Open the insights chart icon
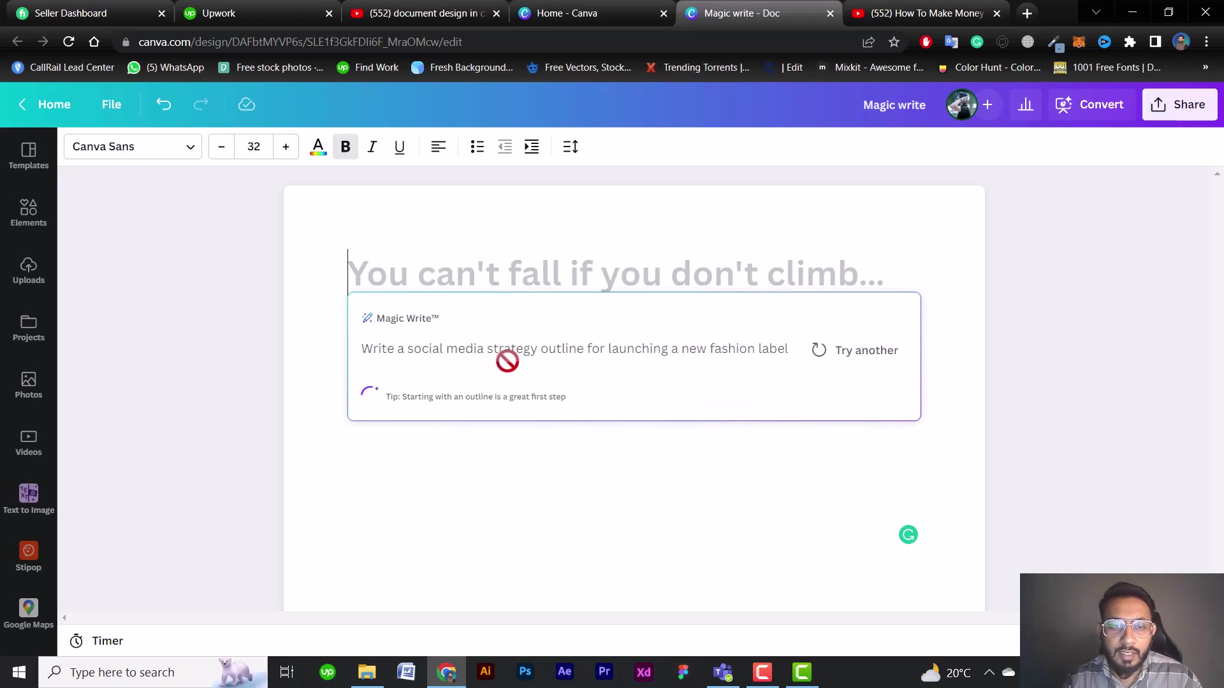1224x688 pixels. [x=1026, y=104]
